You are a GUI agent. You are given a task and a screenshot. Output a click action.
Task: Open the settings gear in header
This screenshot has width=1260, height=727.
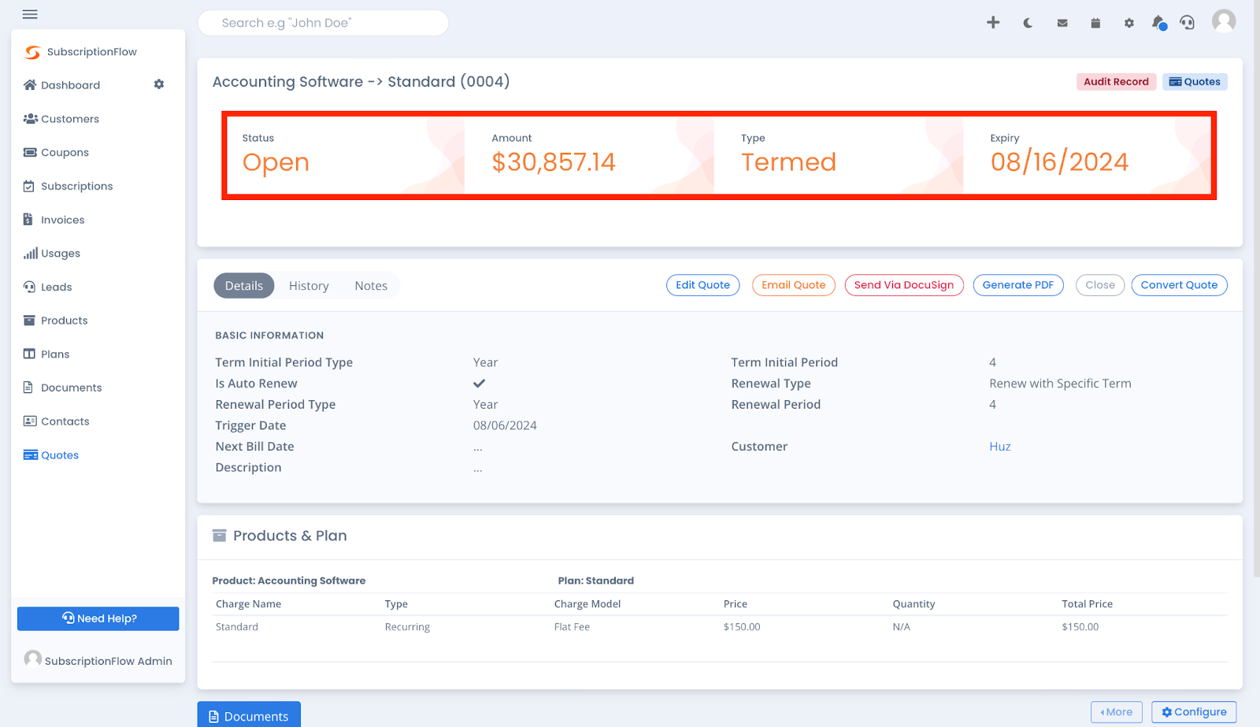(1129, 23)
